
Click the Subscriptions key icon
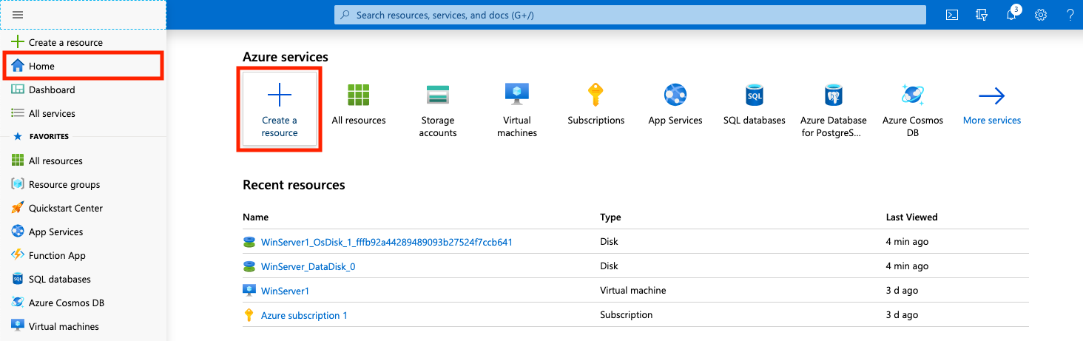click(x=596, y=96)
